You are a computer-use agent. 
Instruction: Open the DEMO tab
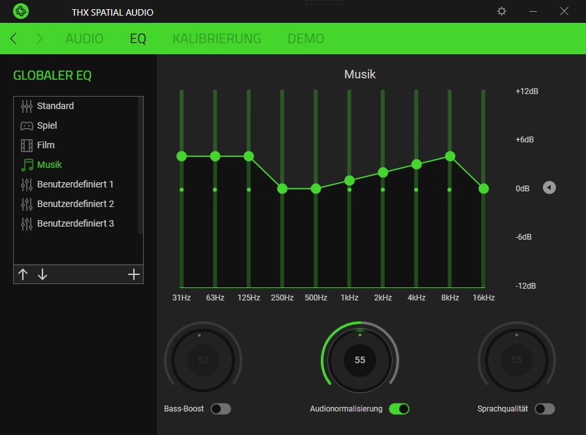pos(306,39)
